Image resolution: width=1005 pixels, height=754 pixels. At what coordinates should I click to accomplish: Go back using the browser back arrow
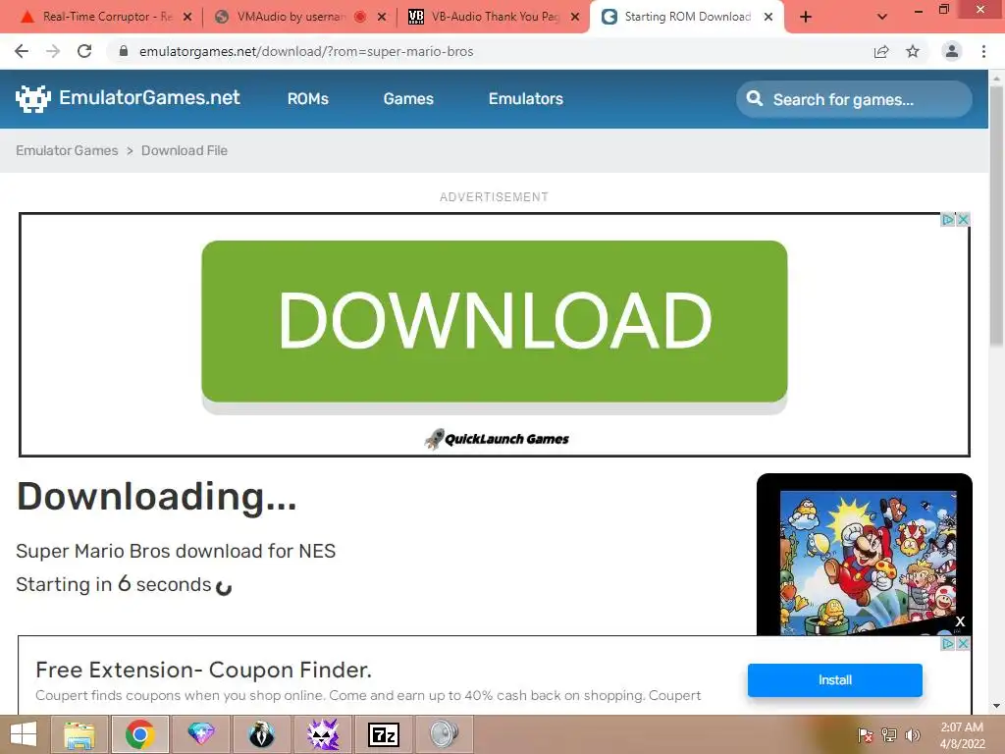coord(22,51)
